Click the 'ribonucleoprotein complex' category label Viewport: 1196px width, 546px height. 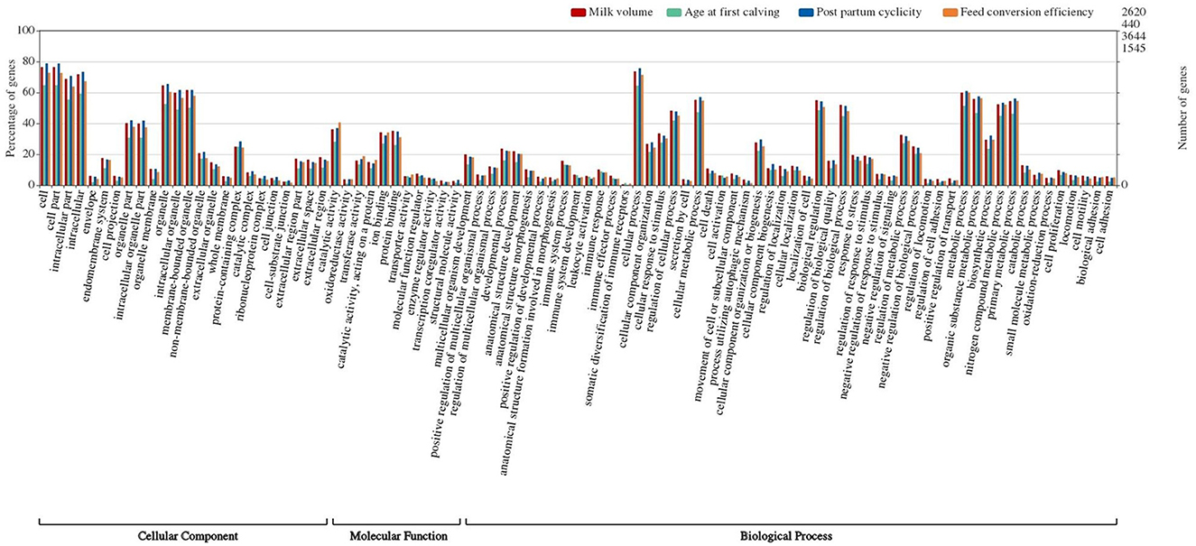coord(253,255)
